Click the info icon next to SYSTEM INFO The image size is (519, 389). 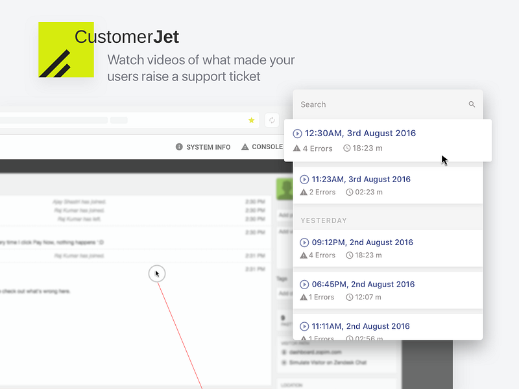[179, 147]
